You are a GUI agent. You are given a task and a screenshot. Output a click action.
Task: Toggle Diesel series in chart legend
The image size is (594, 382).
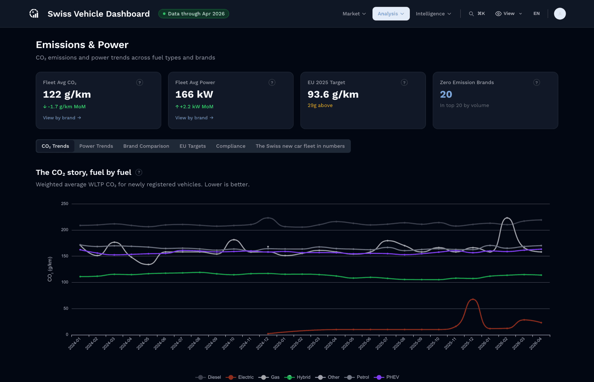[208, 377]
